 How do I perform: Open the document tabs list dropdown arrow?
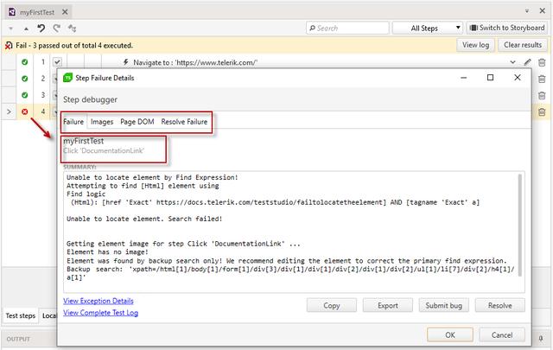527,11
